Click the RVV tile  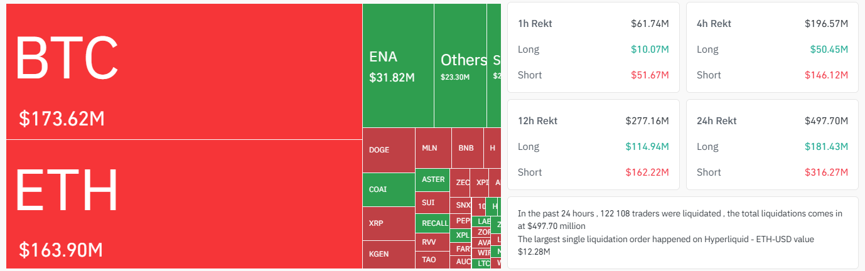click(x=432, y=242)
